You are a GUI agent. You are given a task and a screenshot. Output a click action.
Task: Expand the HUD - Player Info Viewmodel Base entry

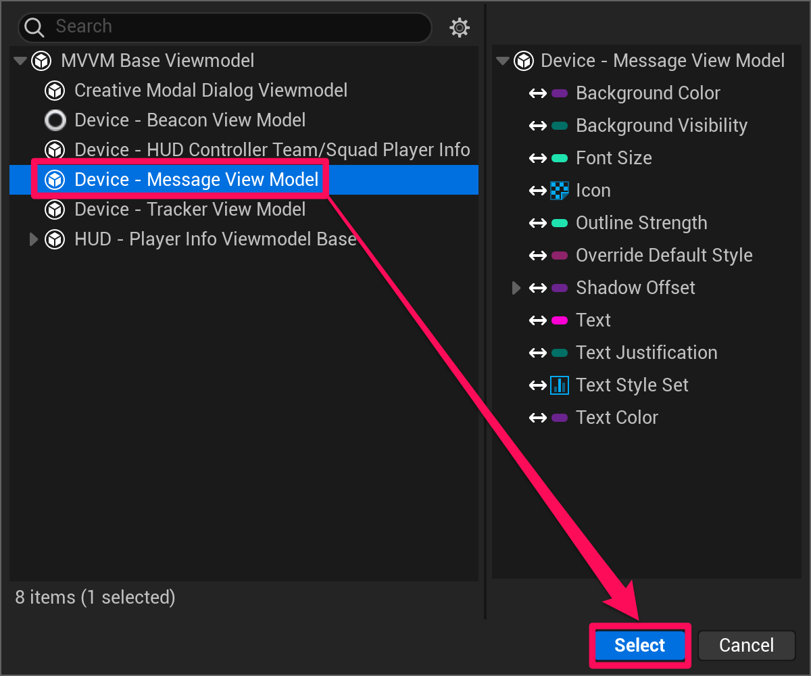(x=34, y=239)
